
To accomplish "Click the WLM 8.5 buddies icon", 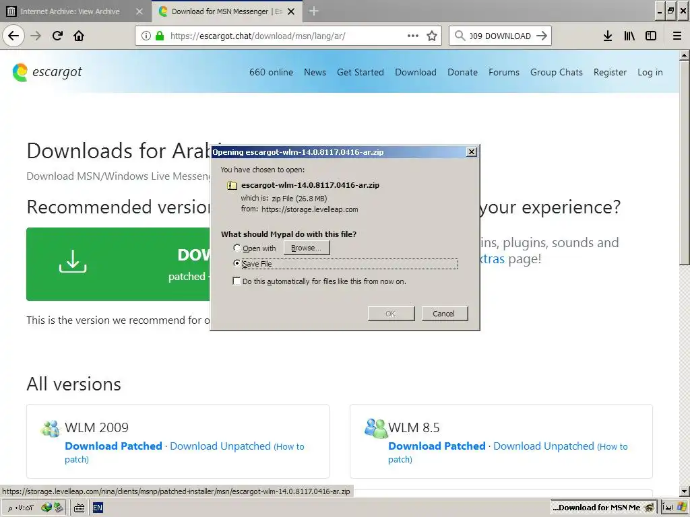I will (x=376, y=428).
